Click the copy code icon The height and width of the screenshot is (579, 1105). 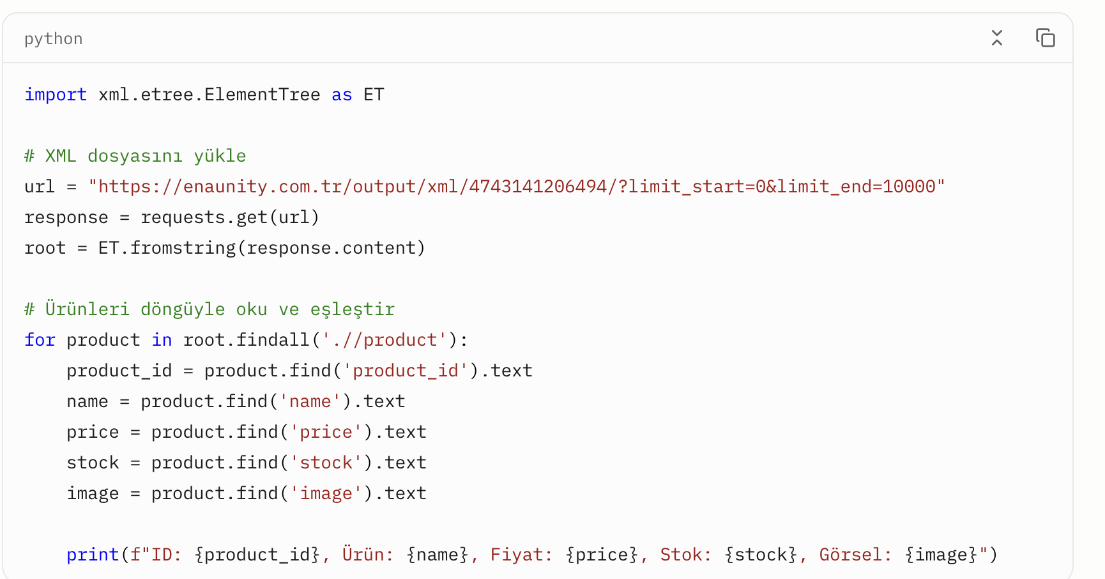pyautogui.click(x=1045, y=38)
